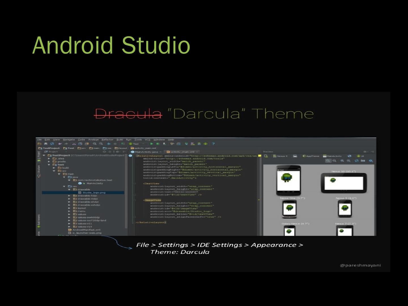The height and width of the screenshot is (306, 408).
Task: Click the Help question mark icon
Action: tap(213, 144)
